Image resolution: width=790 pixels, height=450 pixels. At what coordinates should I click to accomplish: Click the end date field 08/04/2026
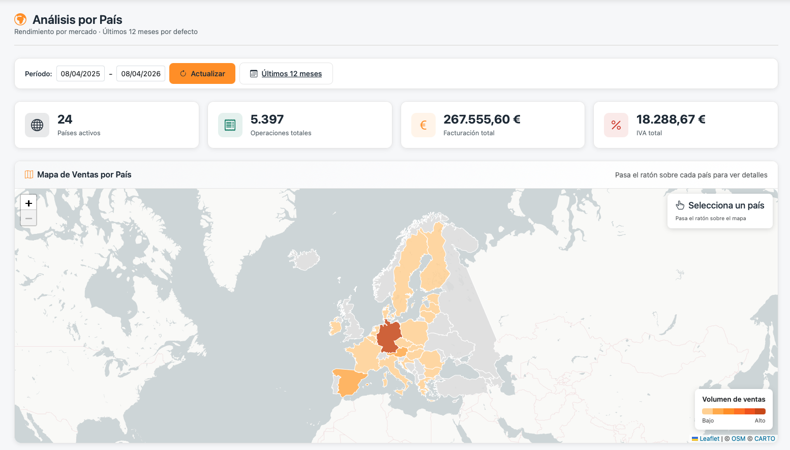pyautogui.click(x=141, y=74)
